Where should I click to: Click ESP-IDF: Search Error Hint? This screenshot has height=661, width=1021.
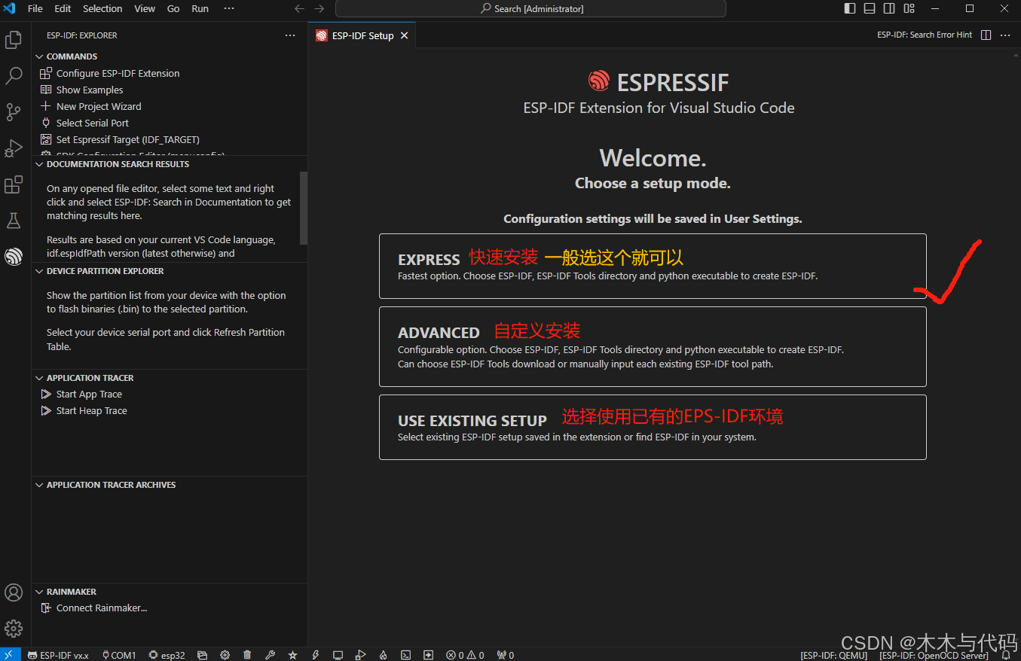(925, 35)
